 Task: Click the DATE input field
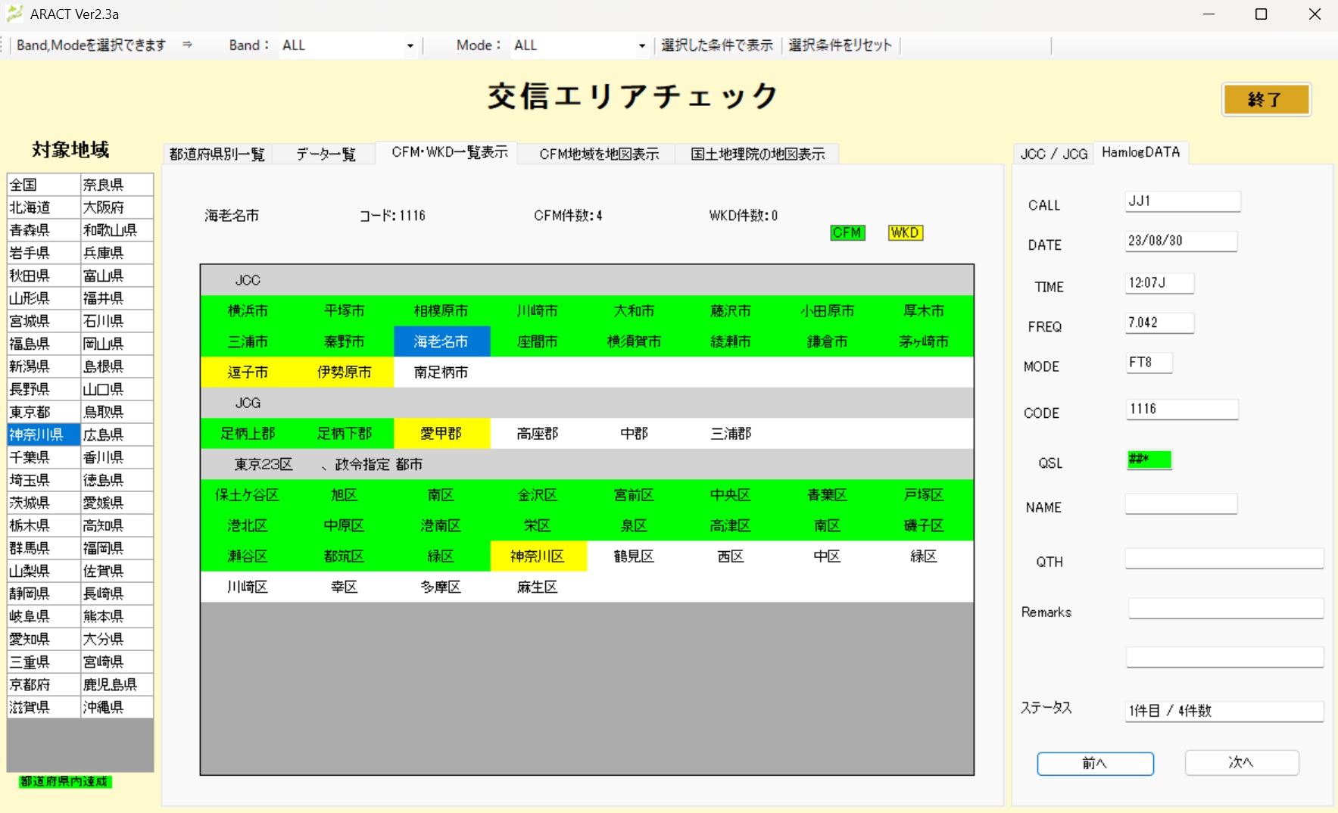(x=1180, y=241)
